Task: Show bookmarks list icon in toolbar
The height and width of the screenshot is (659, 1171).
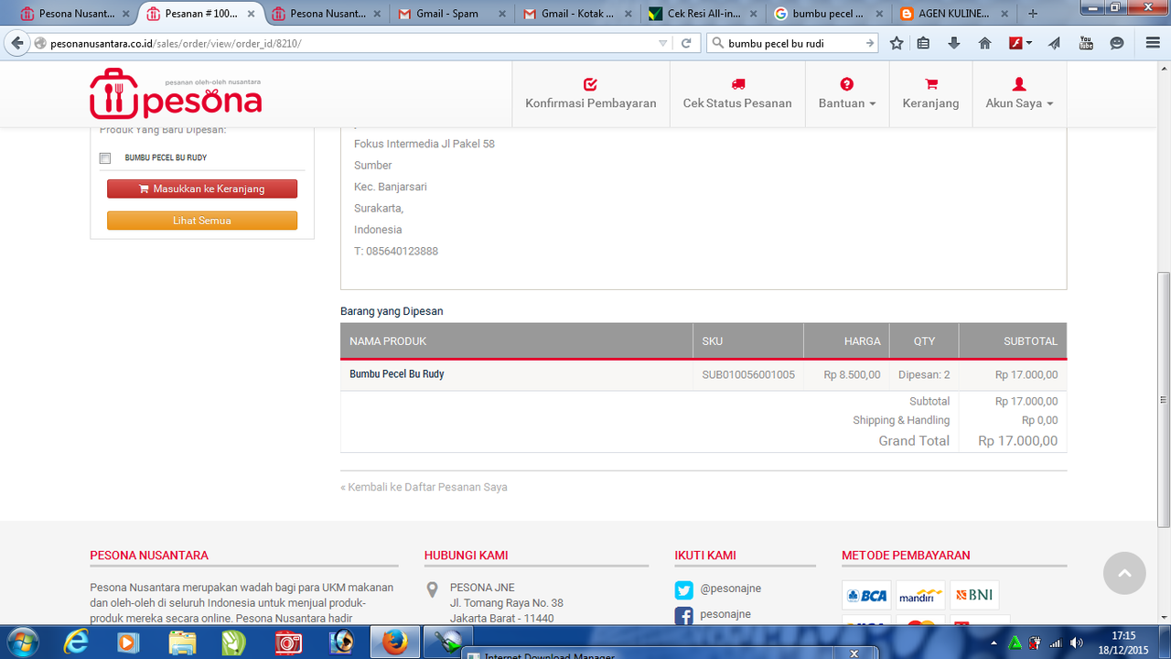Action: [x=923, y=43]
